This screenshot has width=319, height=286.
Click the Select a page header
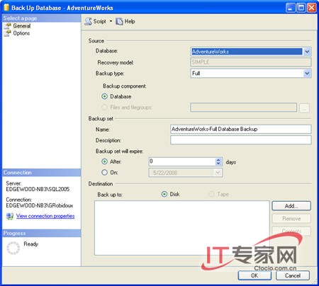tap(42, 18)
